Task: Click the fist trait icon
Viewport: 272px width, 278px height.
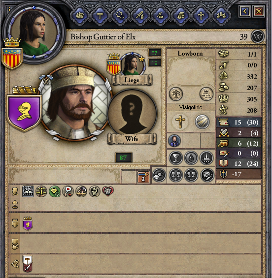Action: (x=95, y=191)
